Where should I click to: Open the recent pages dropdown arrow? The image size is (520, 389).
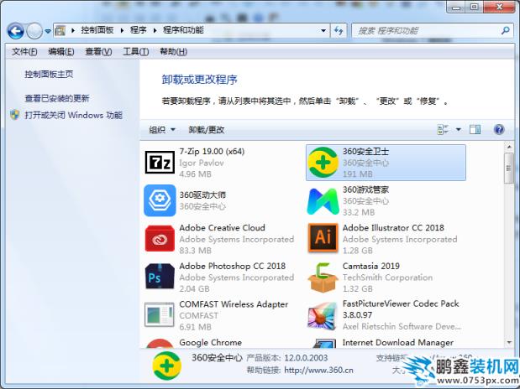tap(48, 31)
